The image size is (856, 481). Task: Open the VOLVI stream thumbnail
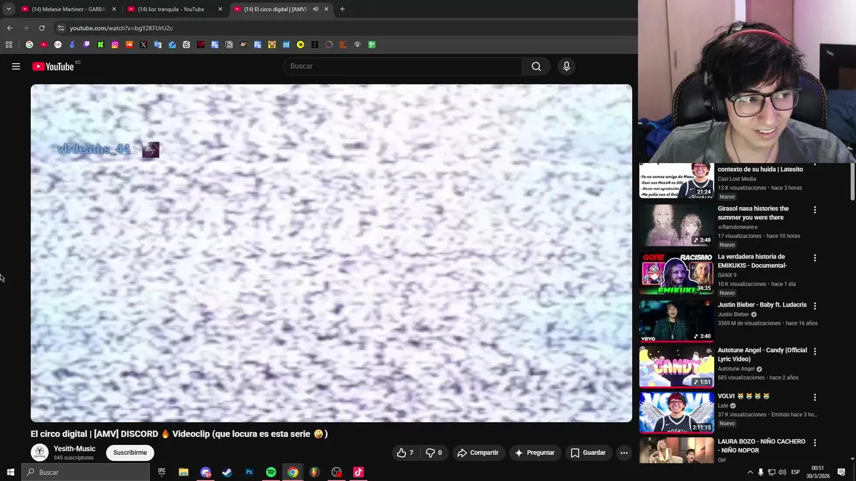[x=676, y=412]
